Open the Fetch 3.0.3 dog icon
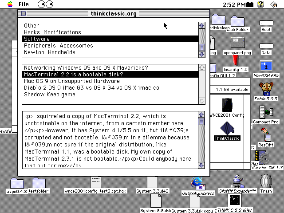Viewport: 284px width, 213px height. (x=266, y=89)
